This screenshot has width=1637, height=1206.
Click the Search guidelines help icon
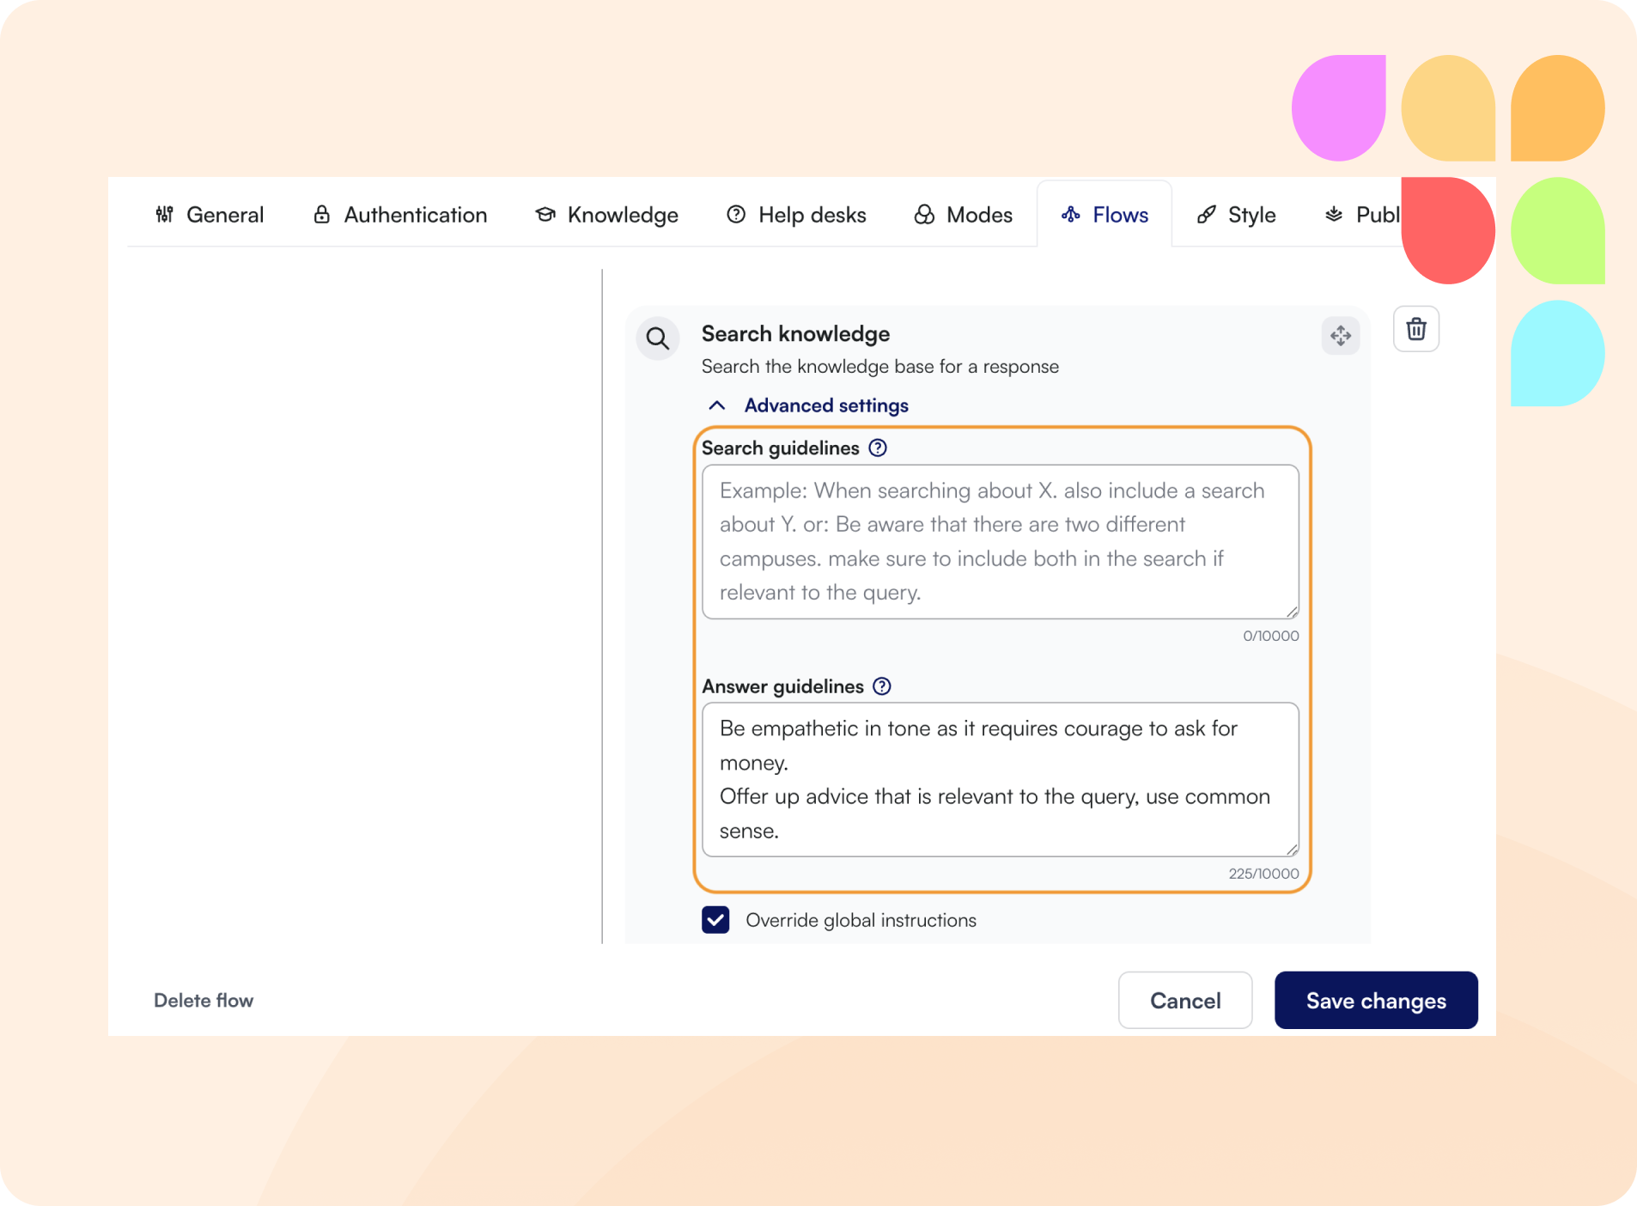(877, 448)
